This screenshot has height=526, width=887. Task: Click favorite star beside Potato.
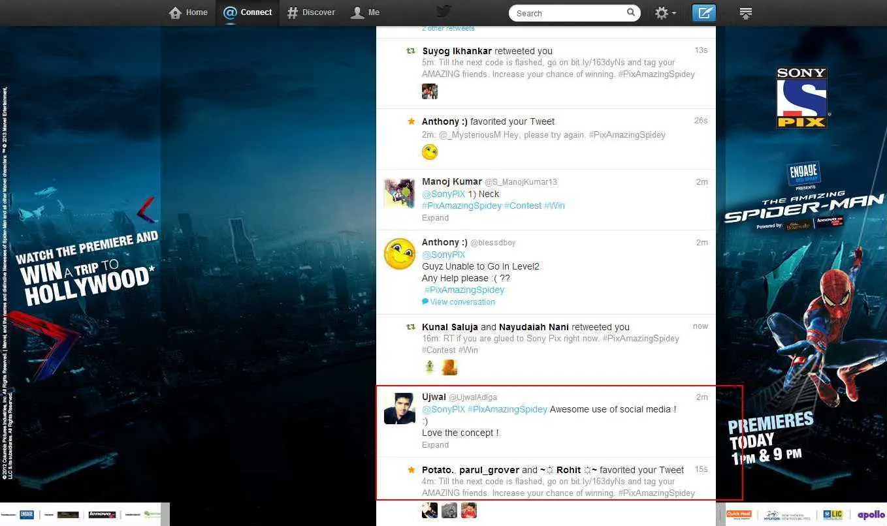pos(411,470)
